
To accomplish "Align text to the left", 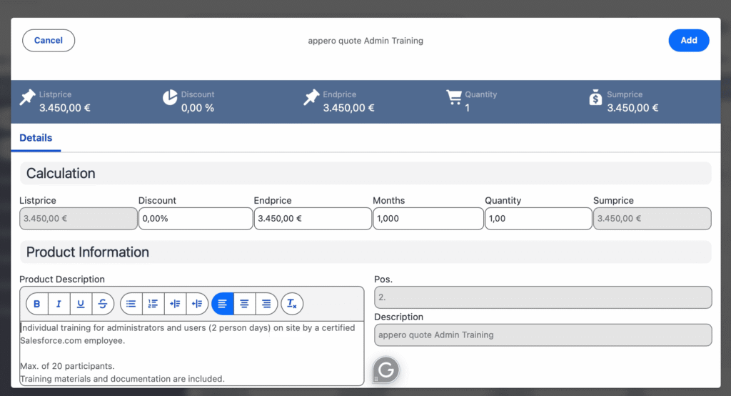I will (x=223, y=304).
